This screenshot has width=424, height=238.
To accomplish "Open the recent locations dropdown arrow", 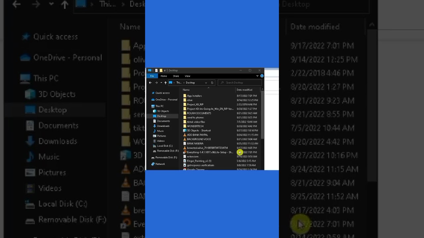I will 161,83.
